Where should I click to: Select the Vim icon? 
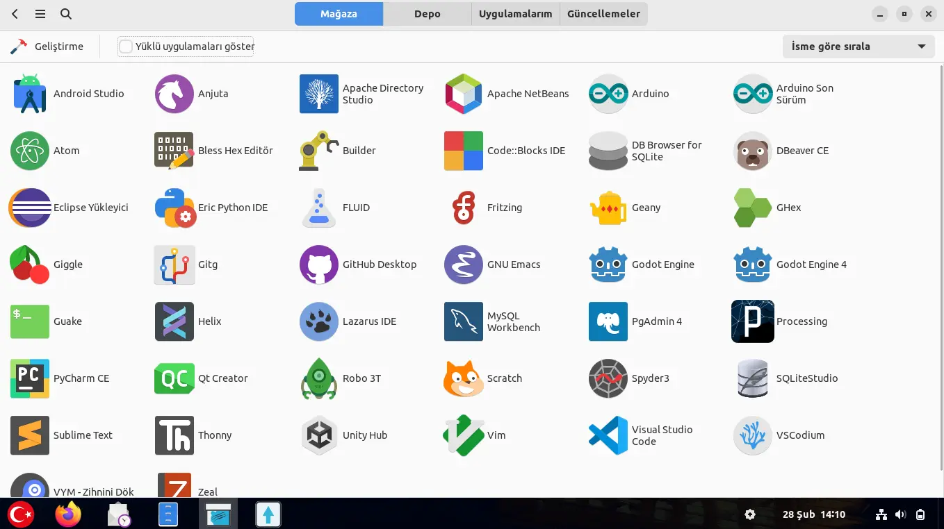464,435
